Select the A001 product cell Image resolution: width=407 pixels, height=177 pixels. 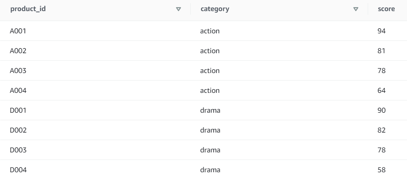[18, 31]
